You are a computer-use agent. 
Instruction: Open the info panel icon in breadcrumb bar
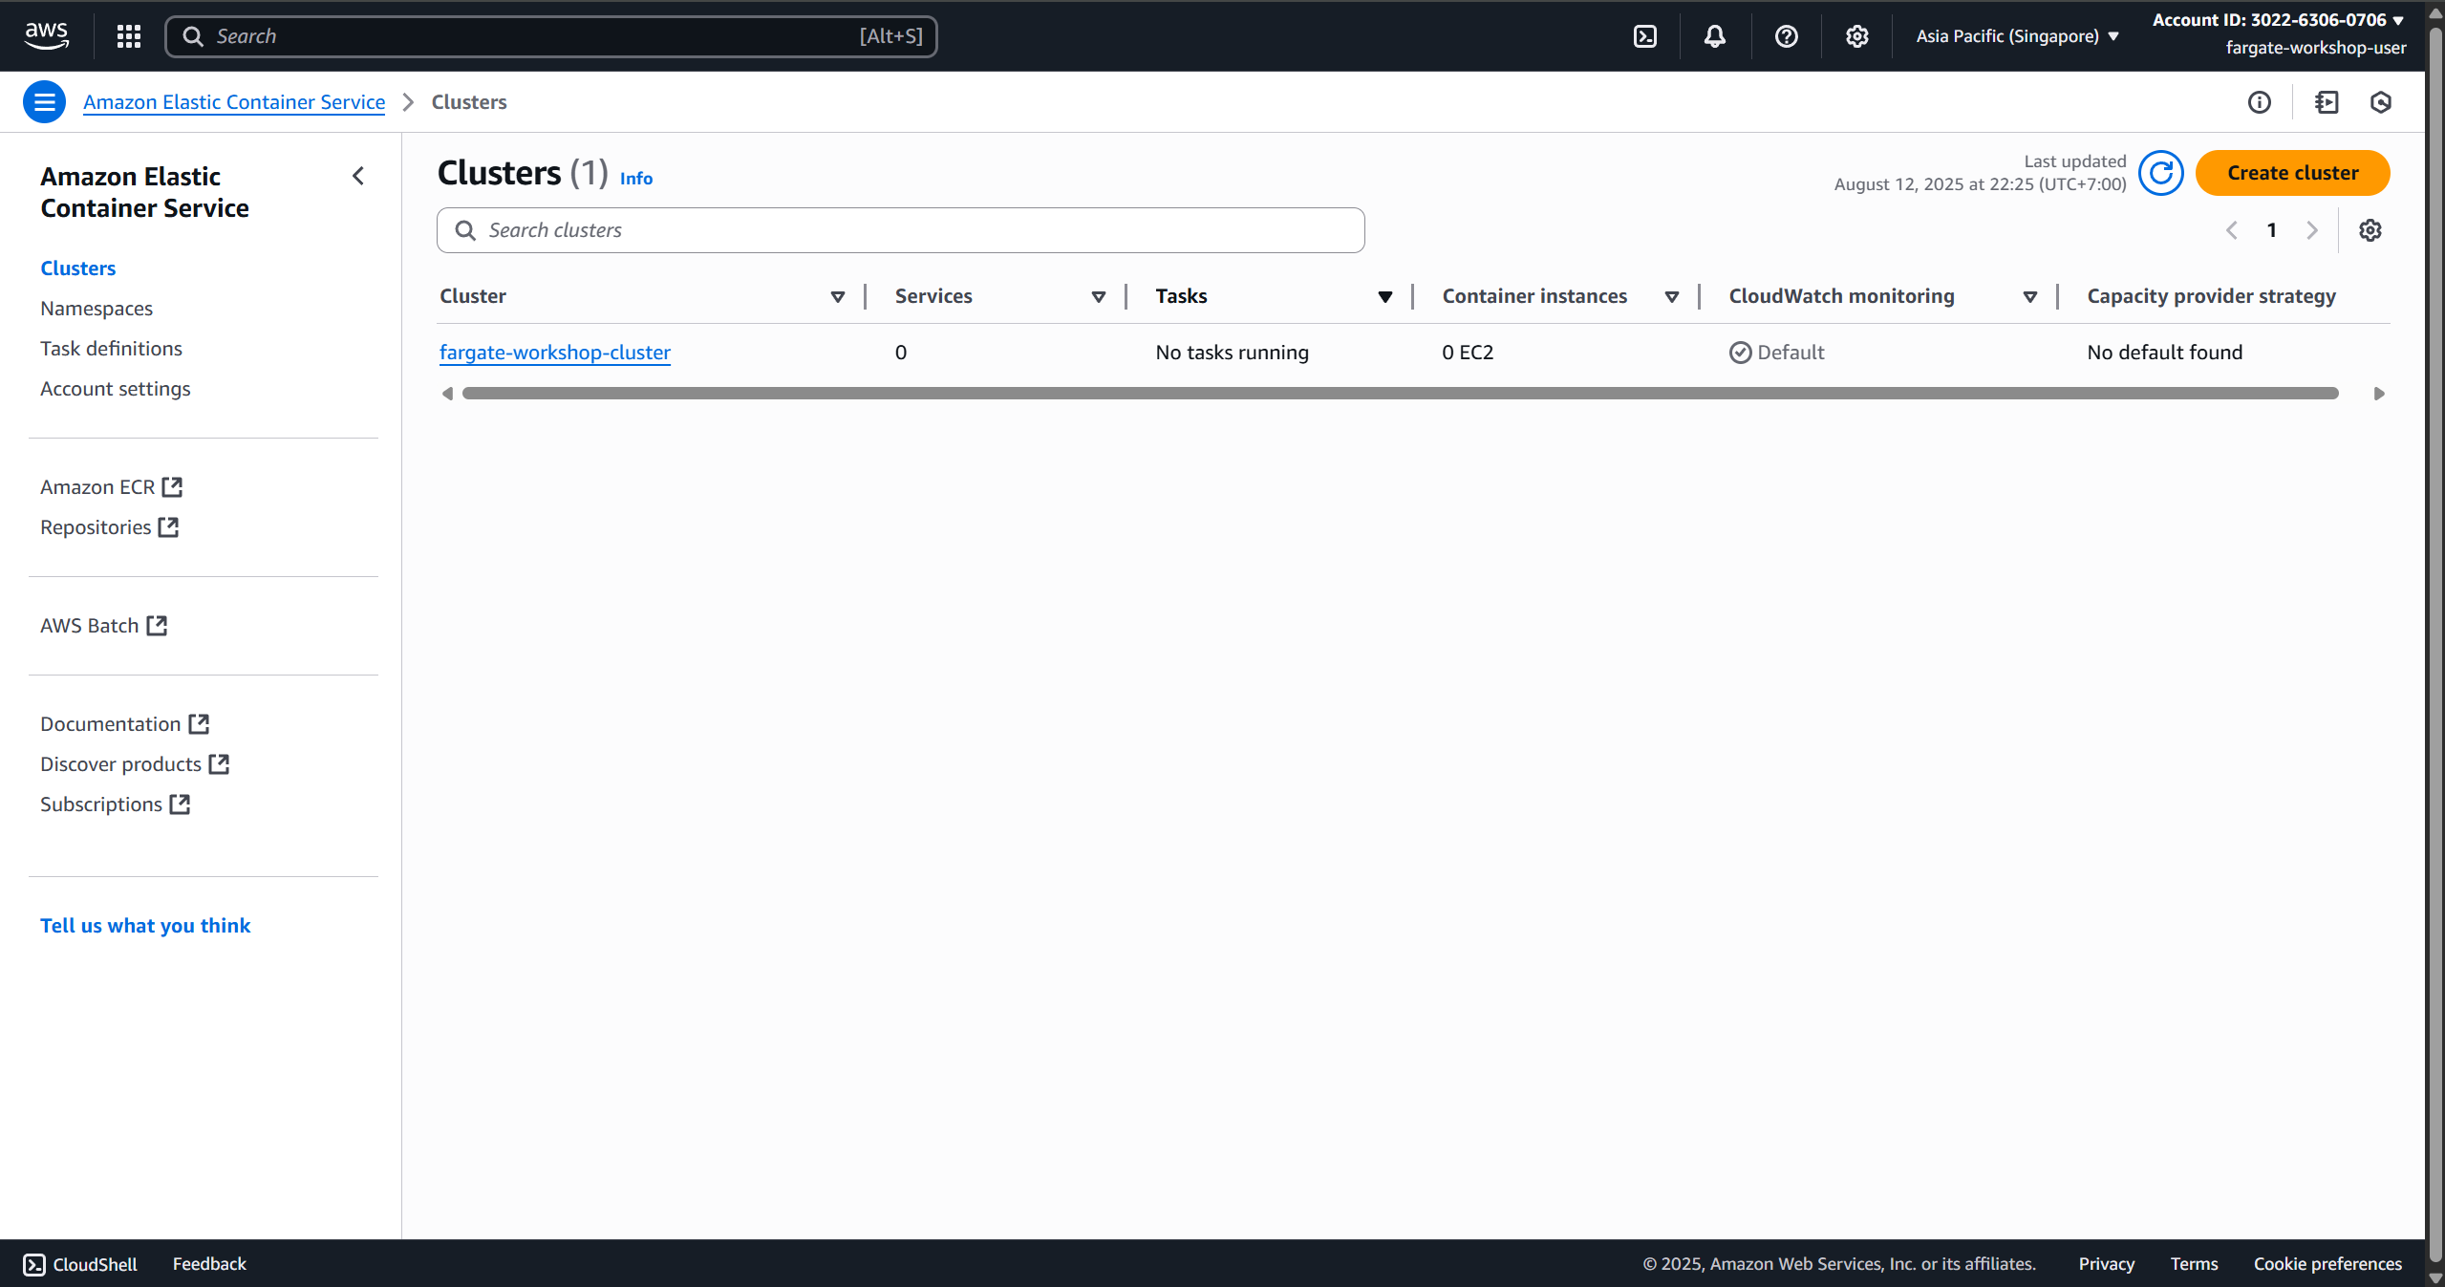[x=2259, y=102]
